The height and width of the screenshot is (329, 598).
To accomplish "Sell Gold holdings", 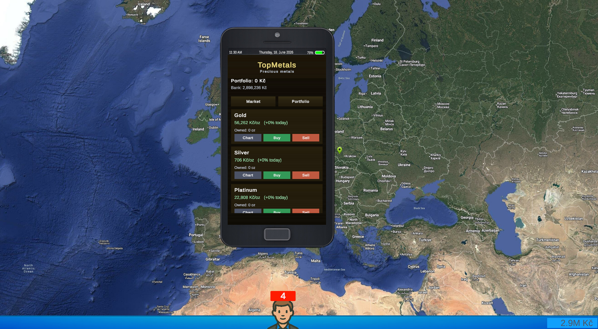I will pos(306,138).
